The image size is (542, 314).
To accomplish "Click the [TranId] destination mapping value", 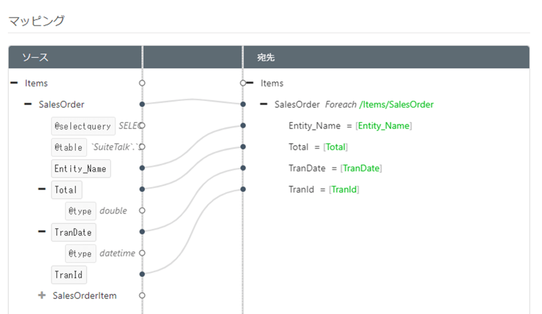I will 344,189.
